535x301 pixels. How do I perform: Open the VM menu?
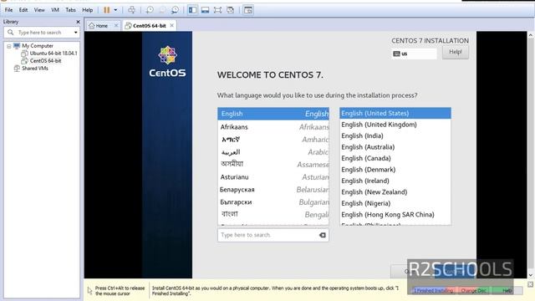[55, 10]
